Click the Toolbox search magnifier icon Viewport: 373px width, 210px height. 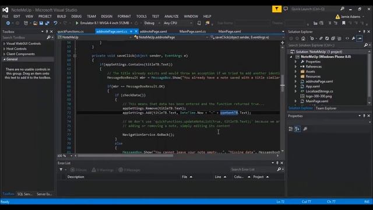click(x=48, y=37)
